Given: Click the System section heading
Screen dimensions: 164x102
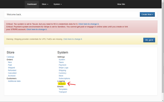Looking at the screenshot, I should coord(63,52).
